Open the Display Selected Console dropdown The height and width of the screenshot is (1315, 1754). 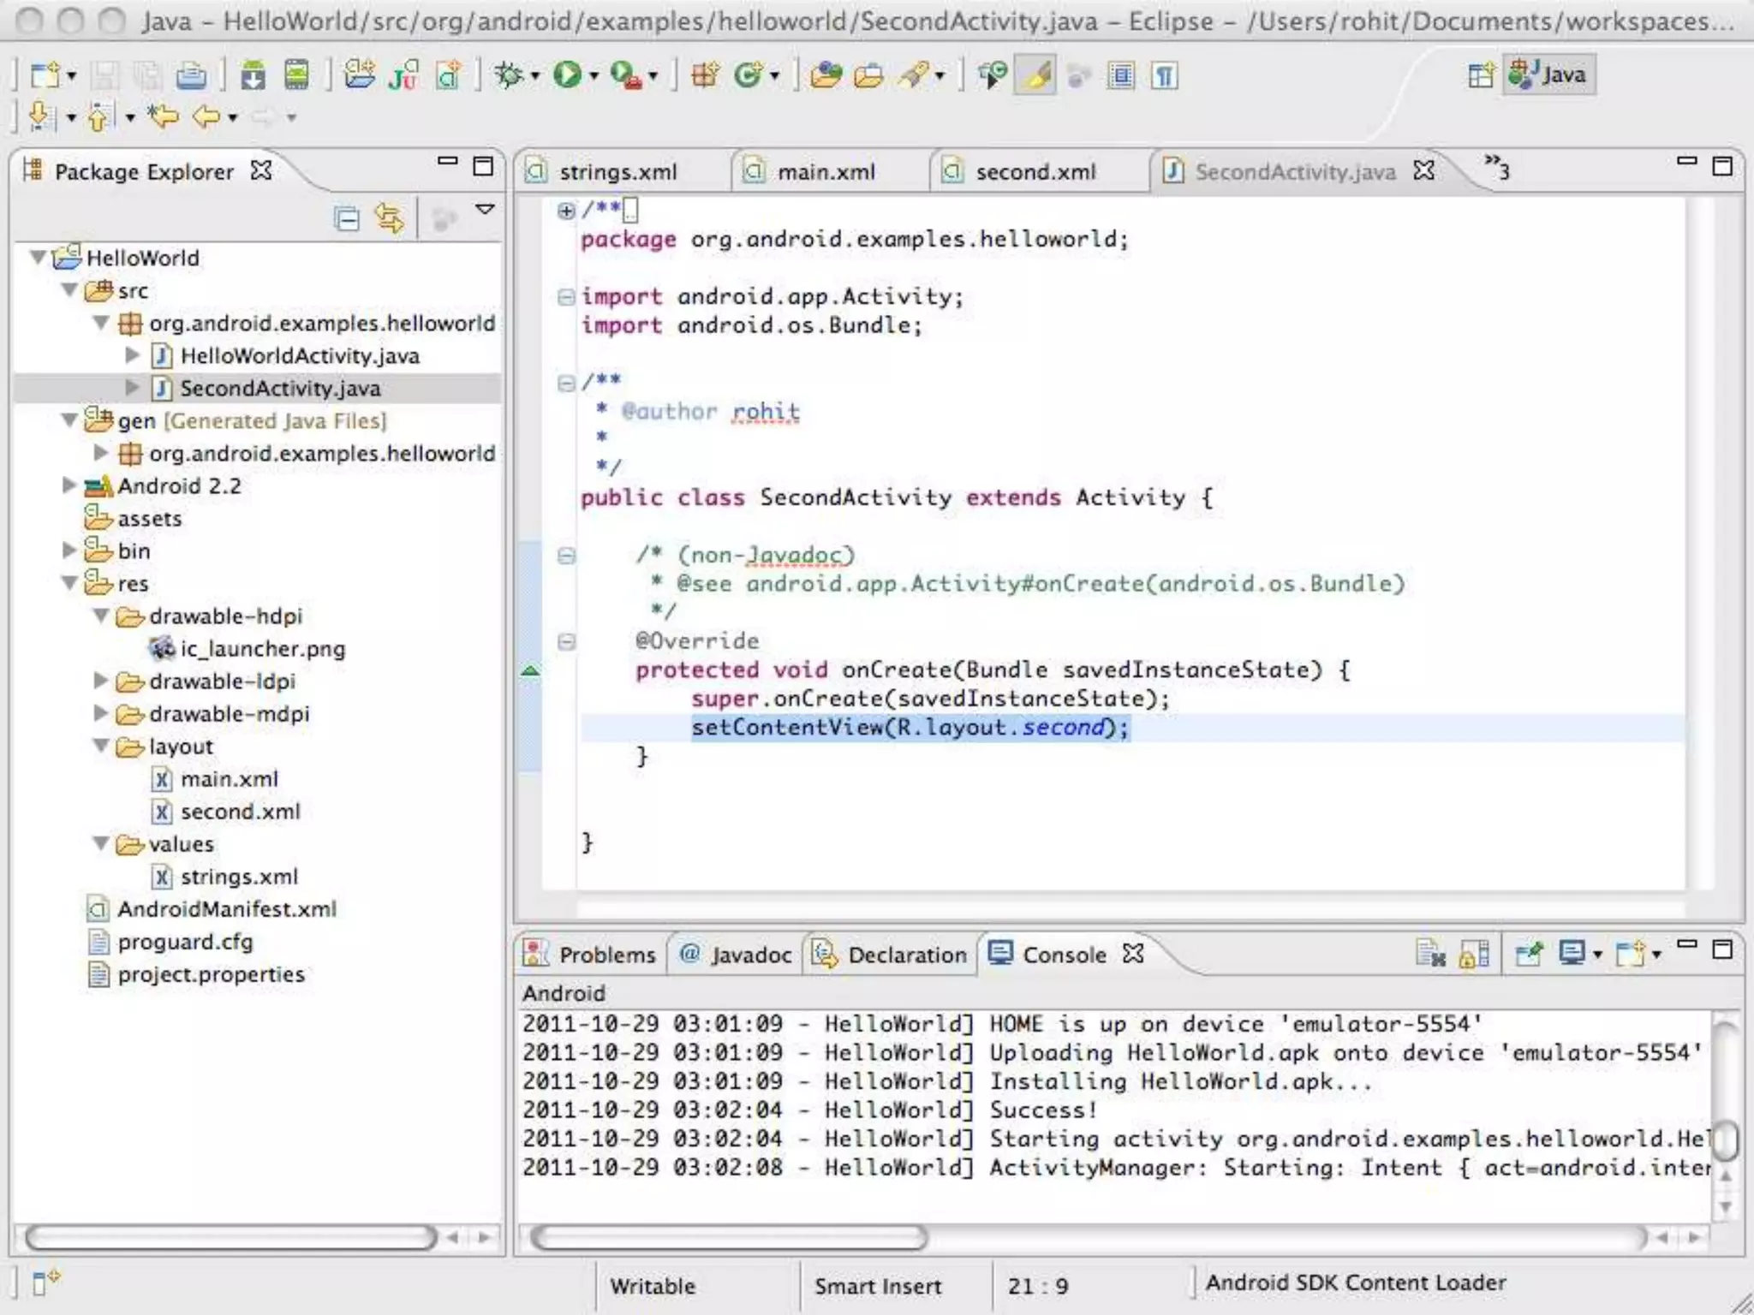pyautogui.click(x=1597, y=954)
